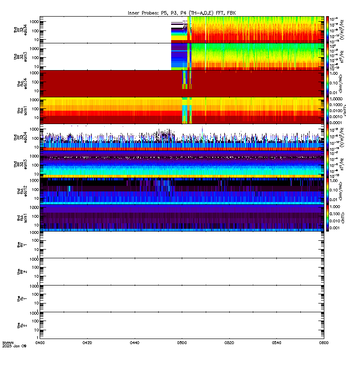Click the 'the fb 1' panel label

point(22,298)
